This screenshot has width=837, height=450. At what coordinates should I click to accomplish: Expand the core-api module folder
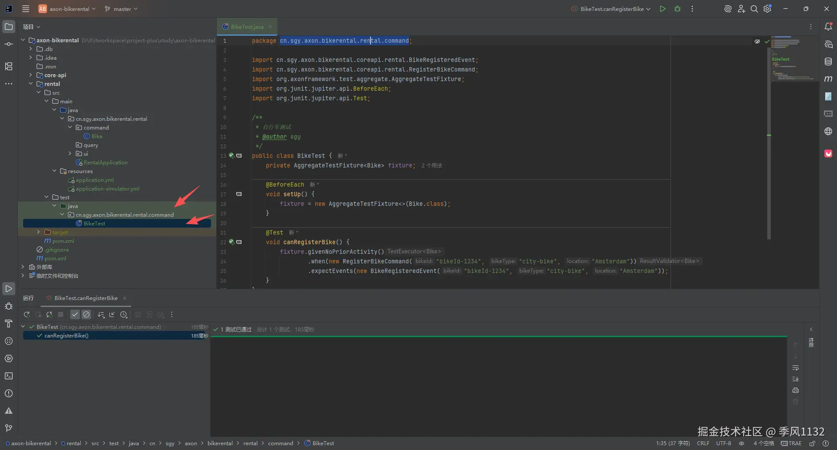pyautogui.click(x=31, y=75)
